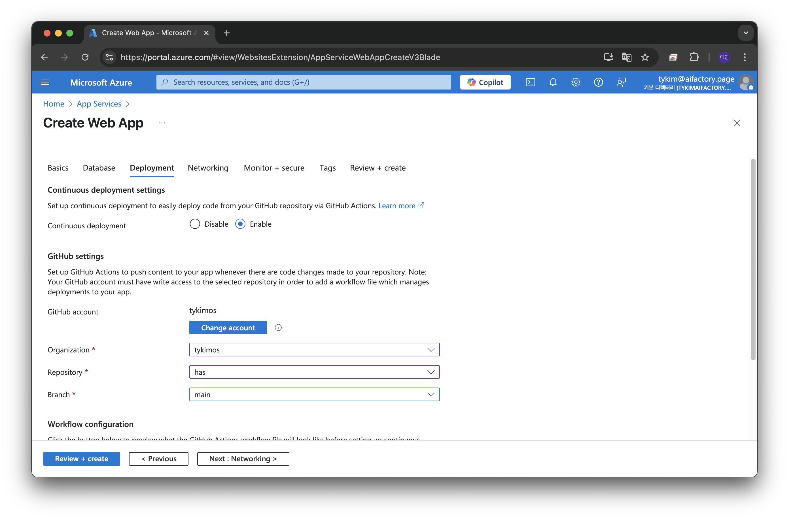The width and height of the screenshot is (789, 519).
Task: Bookmark page with the star icon
Action: click(645, 57)
